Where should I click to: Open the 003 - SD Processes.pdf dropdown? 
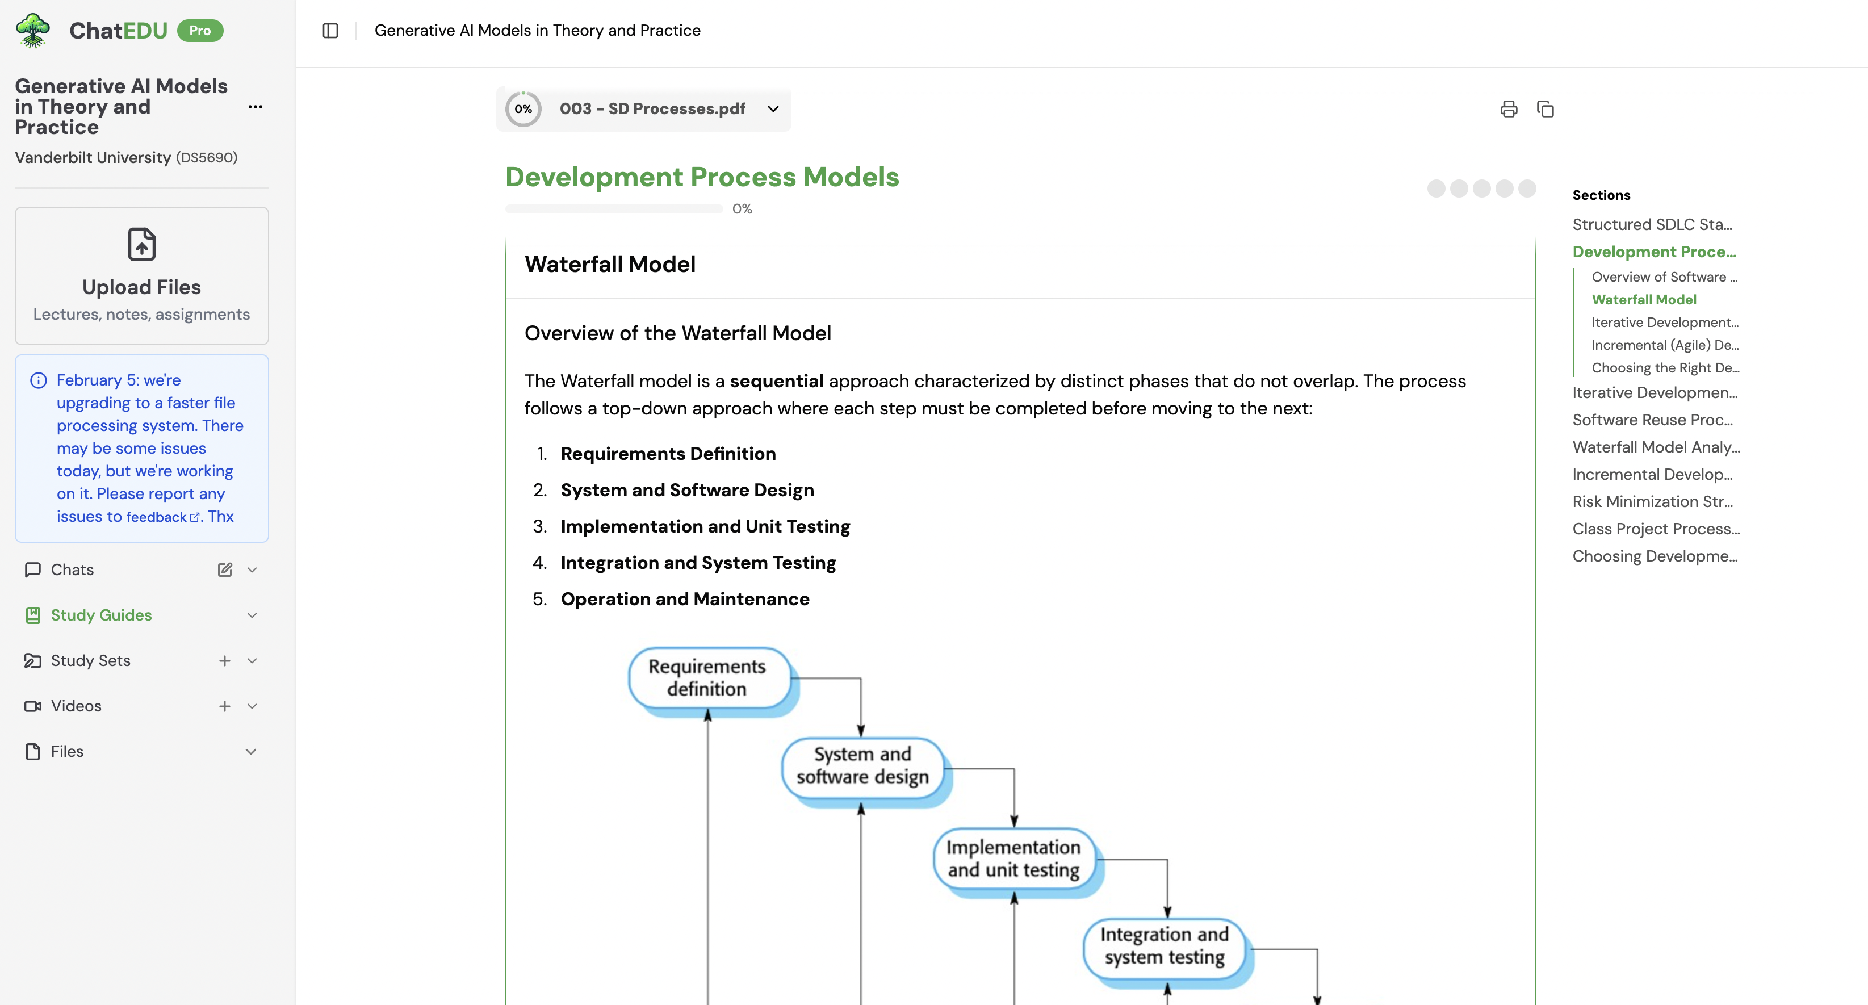[x=773, y=109]
